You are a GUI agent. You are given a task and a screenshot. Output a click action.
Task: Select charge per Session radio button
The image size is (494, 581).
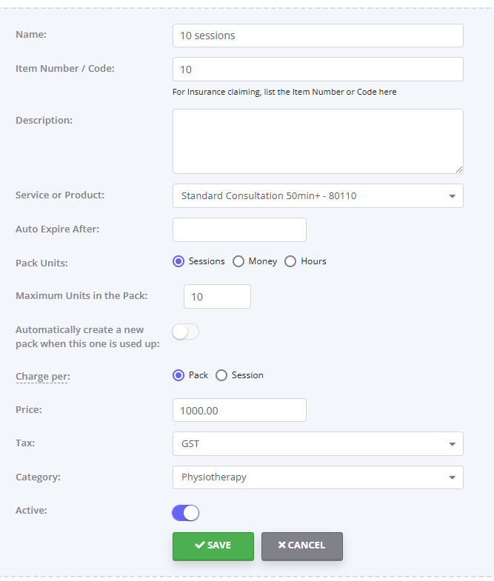click(221, 375)
